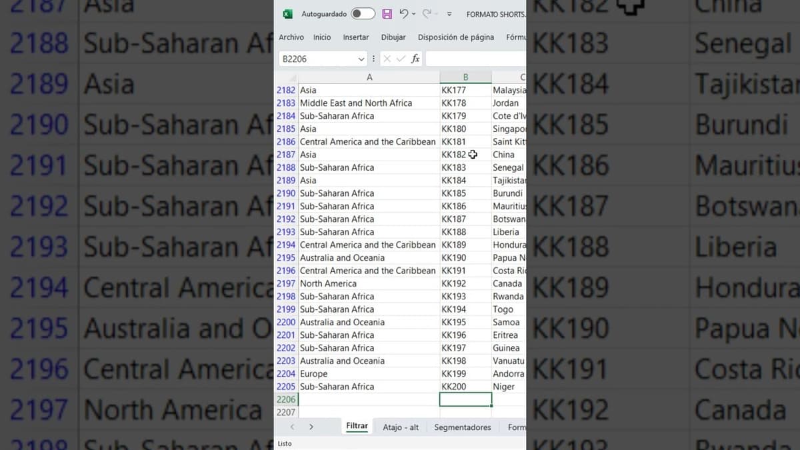Image resolution: width=800 pixels, height=450 pixels.
Task: Toggle the Autoguardado switch
Action: coord(363,14)
